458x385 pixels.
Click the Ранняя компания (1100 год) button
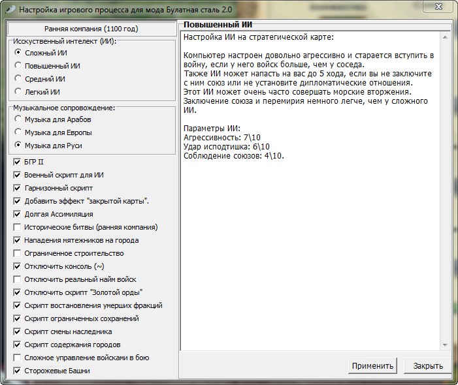pos(91,29)
